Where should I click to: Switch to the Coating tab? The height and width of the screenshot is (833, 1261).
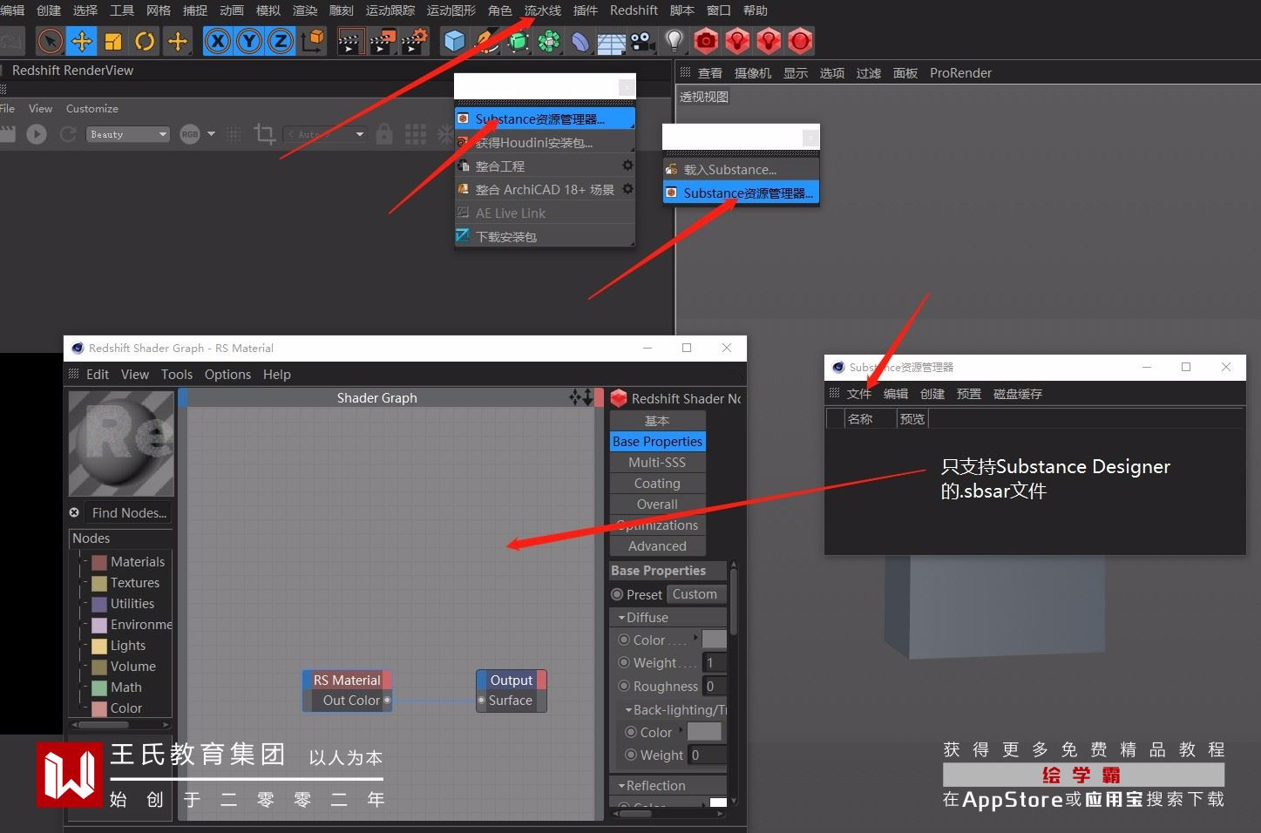pos(657,484)
